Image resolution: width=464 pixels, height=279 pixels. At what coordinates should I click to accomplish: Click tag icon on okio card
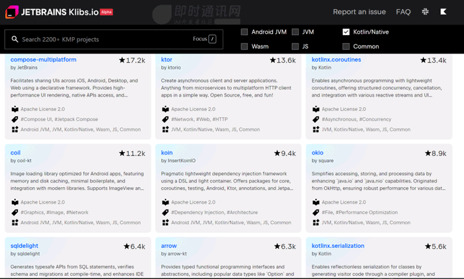pos(316,212)
